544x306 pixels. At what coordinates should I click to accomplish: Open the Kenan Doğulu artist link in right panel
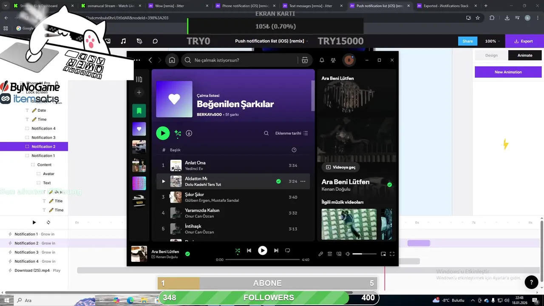tap(336, 189)
